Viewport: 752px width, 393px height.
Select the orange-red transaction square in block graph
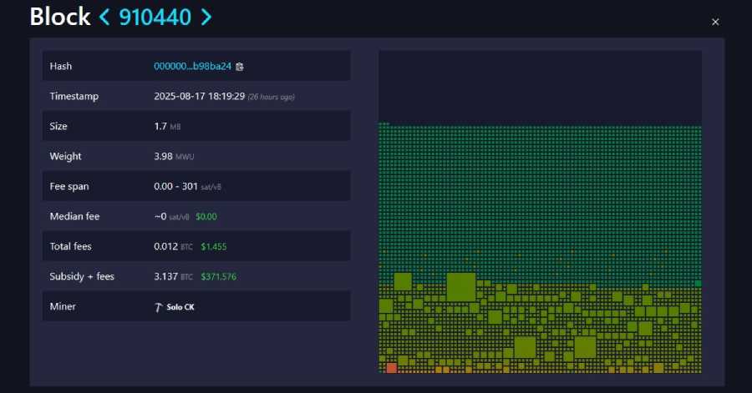391,368
